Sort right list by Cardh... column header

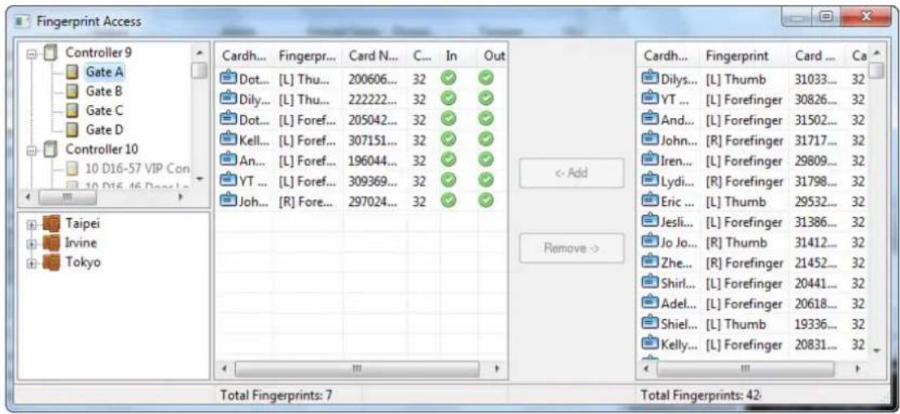(x=669, y=56)
